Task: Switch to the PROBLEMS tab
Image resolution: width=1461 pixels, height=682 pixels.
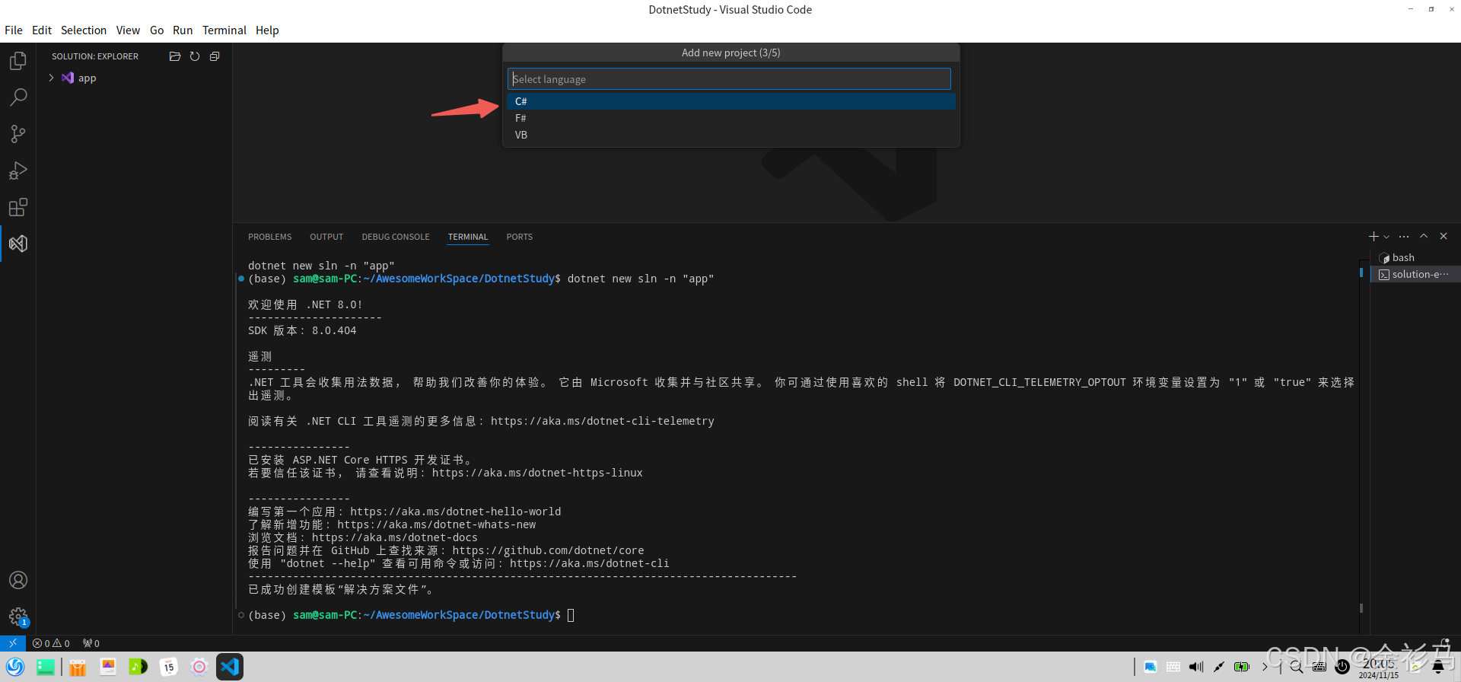Action: (x=269, y=237)
